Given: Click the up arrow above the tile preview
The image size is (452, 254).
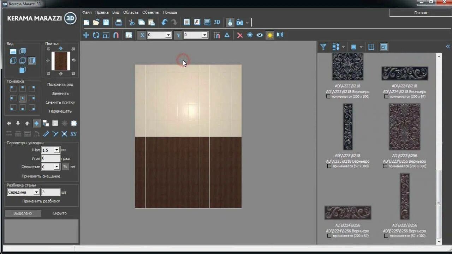Looking at the screenshot, I should (x=60, y=48).
